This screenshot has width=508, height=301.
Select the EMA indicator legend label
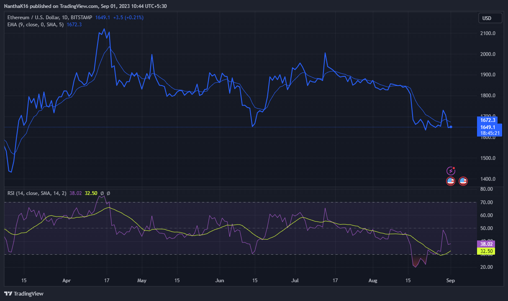[36, 25]
